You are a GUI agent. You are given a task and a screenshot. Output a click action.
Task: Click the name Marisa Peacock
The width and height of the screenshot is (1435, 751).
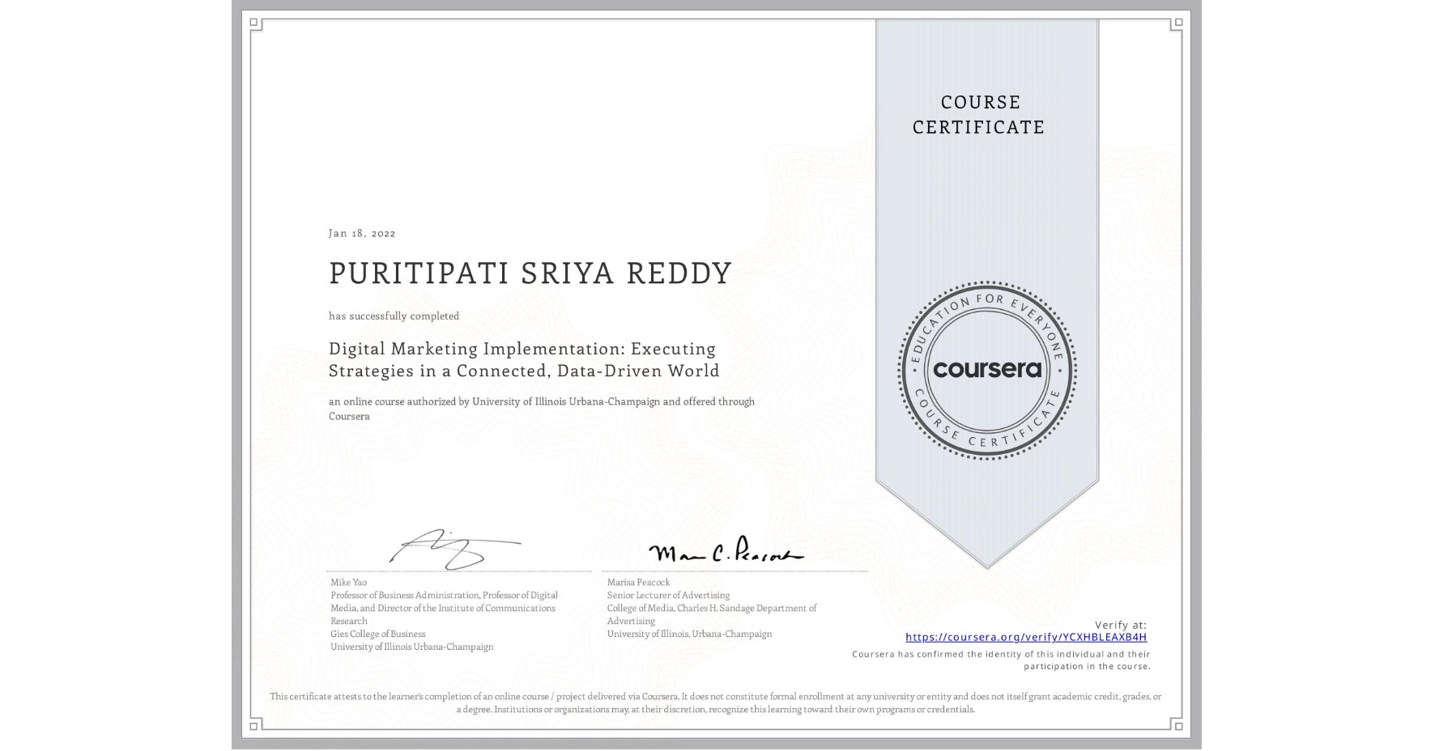[639, 583]
